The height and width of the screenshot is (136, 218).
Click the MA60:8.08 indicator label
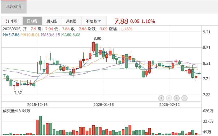coord(71,35)
